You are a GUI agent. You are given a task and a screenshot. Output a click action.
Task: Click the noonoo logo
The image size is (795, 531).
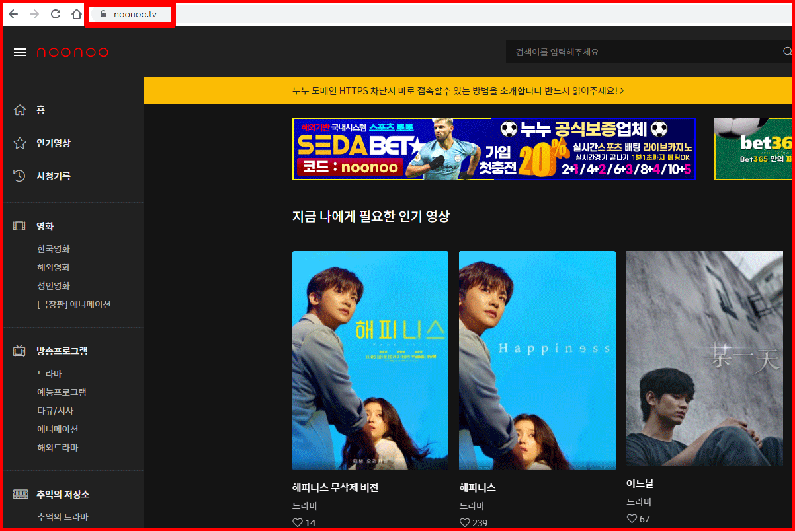point(72,52)
